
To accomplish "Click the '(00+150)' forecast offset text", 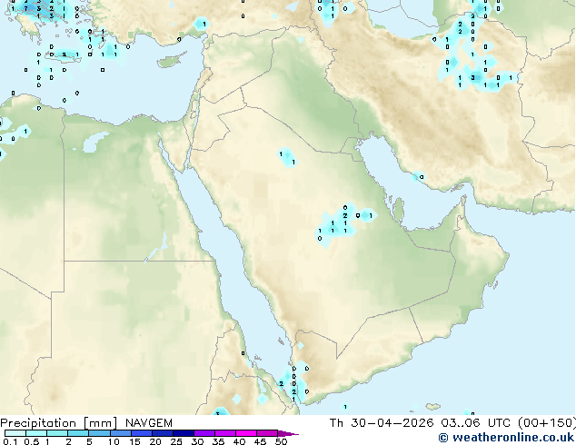I will coord(547,423).
